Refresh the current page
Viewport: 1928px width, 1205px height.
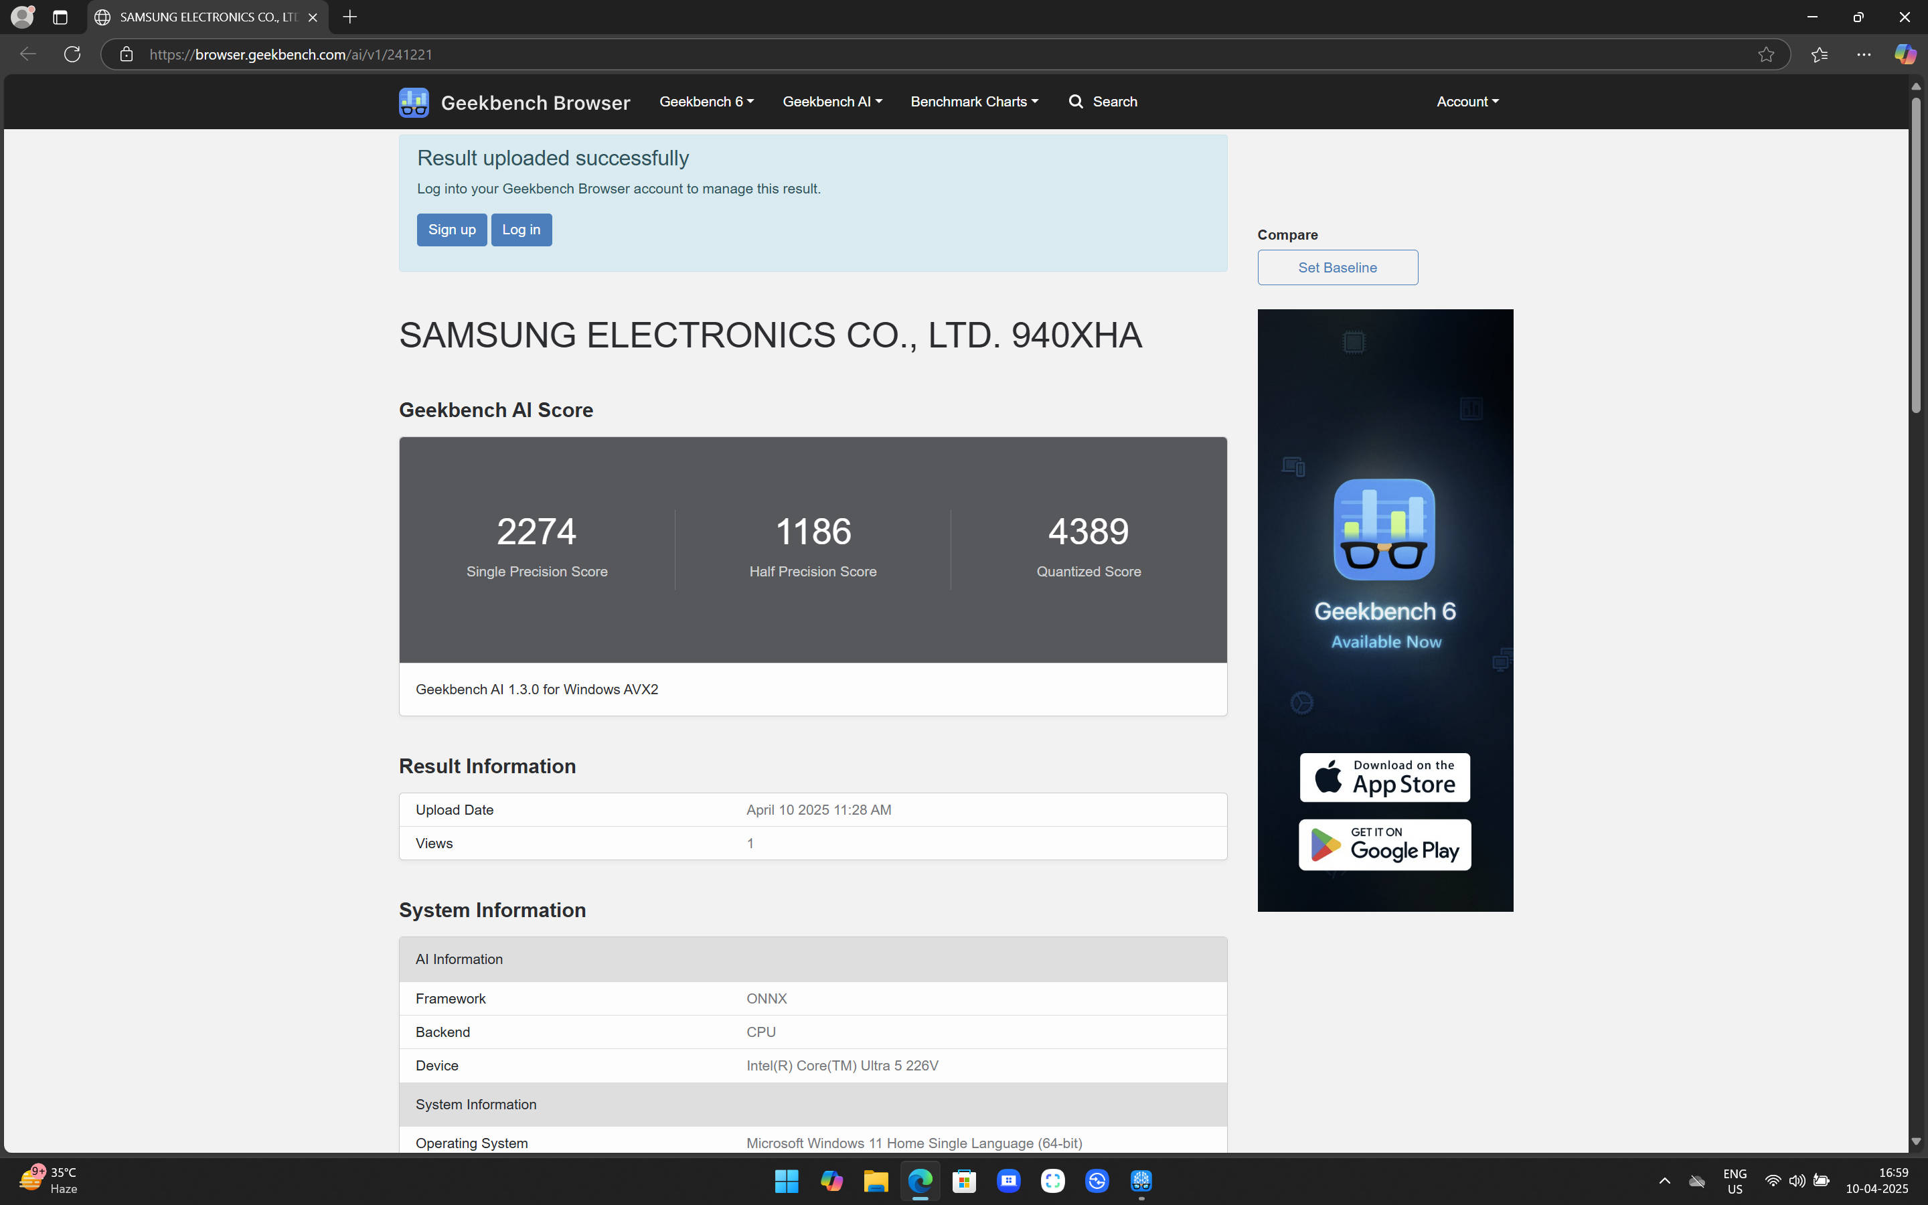[72, 54]
